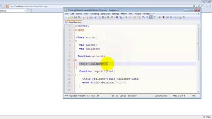Screen dimensions: 212x119
Task: Open the Edit menu
Action: 72,14
